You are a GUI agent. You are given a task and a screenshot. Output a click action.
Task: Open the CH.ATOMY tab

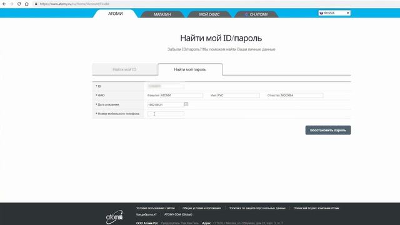256,14
